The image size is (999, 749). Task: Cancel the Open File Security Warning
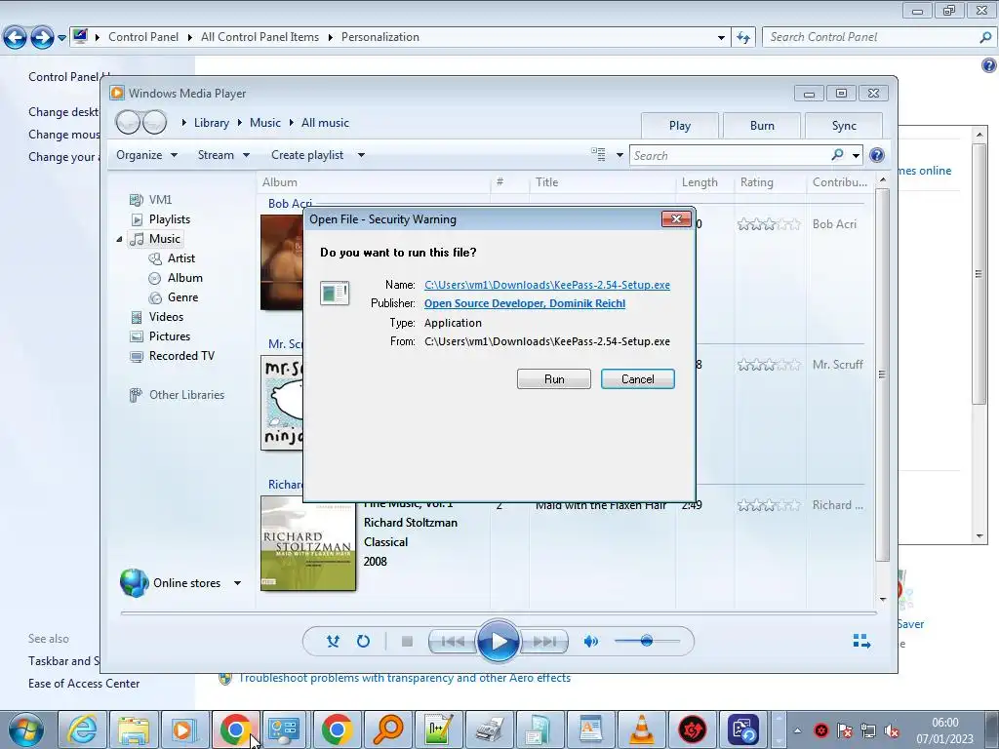tap(637, 379)
